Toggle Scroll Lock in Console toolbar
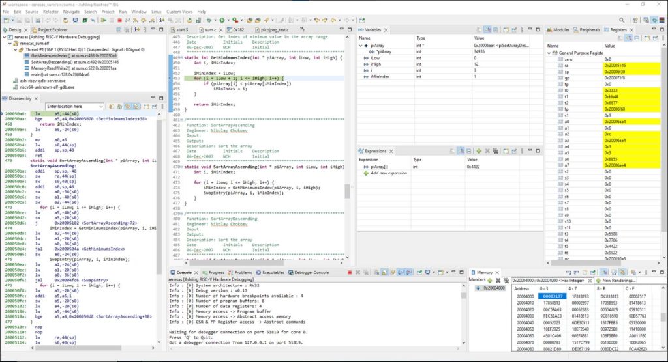Screen dimensions: 668x362 point(384,272)
